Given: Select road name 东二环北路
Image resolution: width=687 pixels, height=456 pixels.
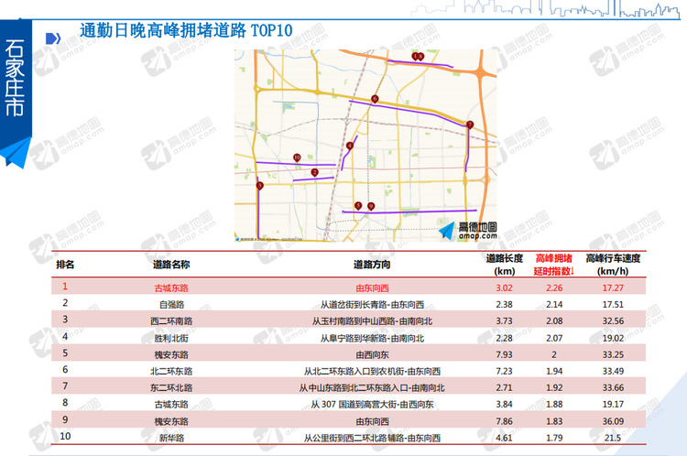Looking at the screenshot, I should pyautogui.click(x=171, y=388).
